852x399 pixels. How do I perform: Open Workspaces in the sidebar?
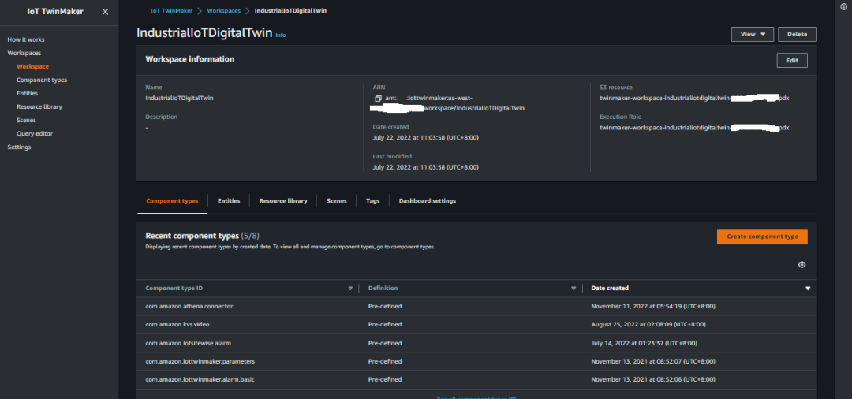click(x=24, y=53)
